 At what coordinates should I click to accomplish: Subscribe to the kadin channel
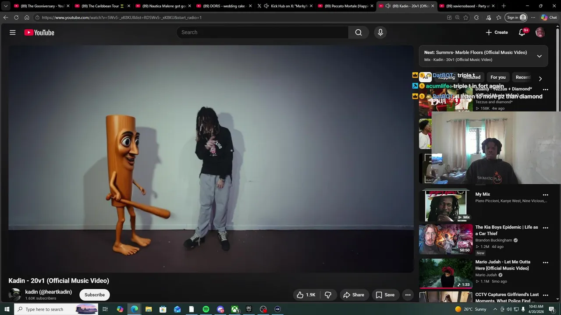(95, 295)
